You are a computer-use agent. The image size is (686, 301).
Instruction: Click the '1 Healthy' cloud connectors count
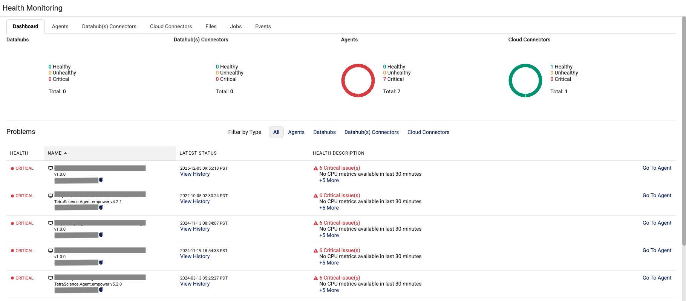tap(561, 67)
